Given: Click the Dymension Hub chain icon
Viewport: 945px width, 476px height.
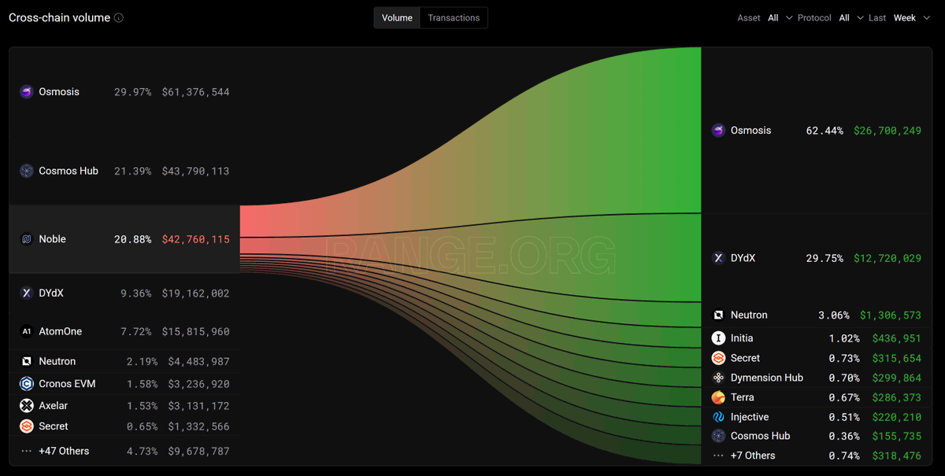Looking at the screenshot, I should pos(718,378).
